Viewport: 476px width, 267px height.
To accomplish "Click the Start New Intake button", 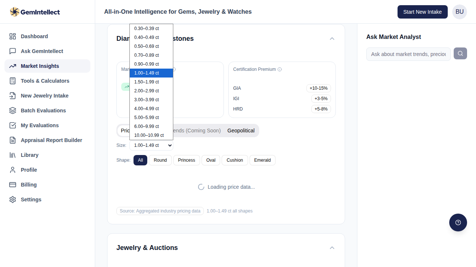I will tap(422, 12).
